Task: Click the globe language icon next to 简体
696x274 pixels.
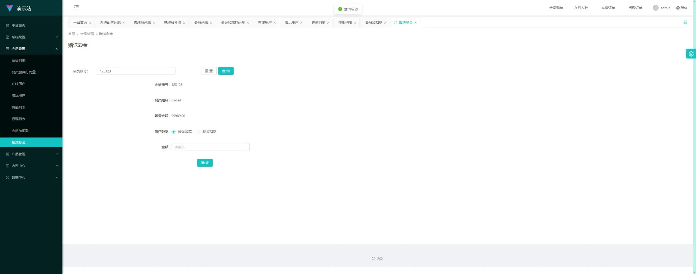Action: pos(678,8)
